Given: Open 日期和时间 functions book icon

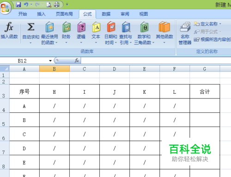Looking at the screenshot, I should [111, 27].
